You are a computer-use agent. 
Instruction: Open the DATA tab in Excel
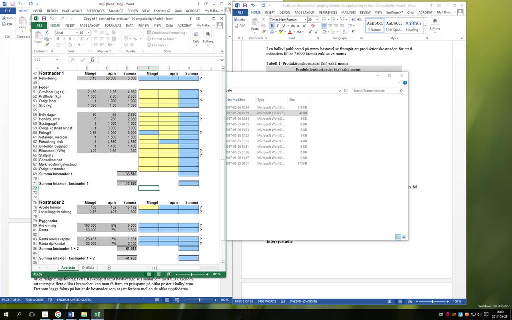point(130,26)
